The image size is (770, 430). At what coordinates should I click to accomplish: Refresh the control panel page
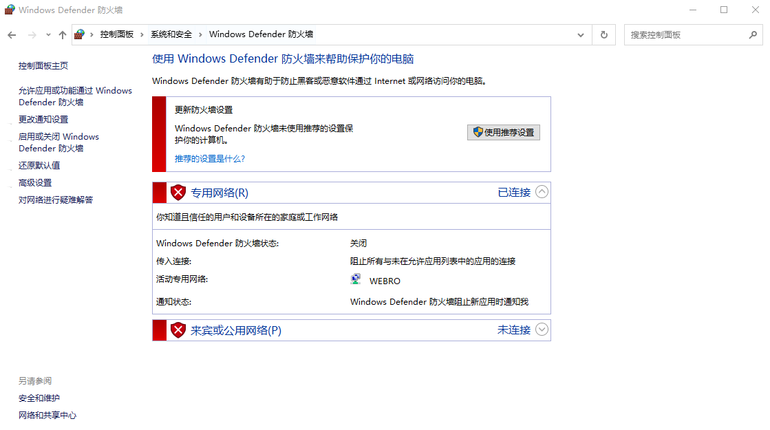(x=604, y=35)
